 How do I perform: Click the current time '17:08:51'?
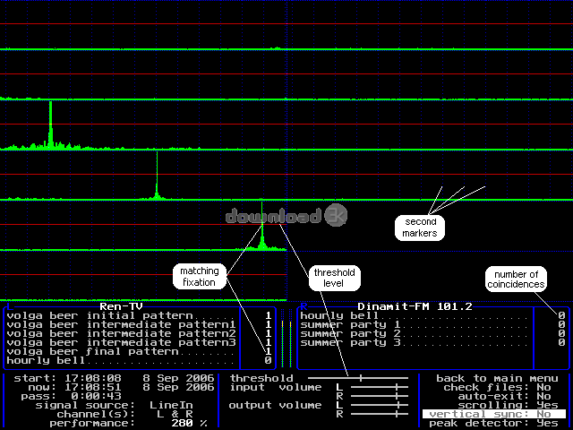(93, 387)
